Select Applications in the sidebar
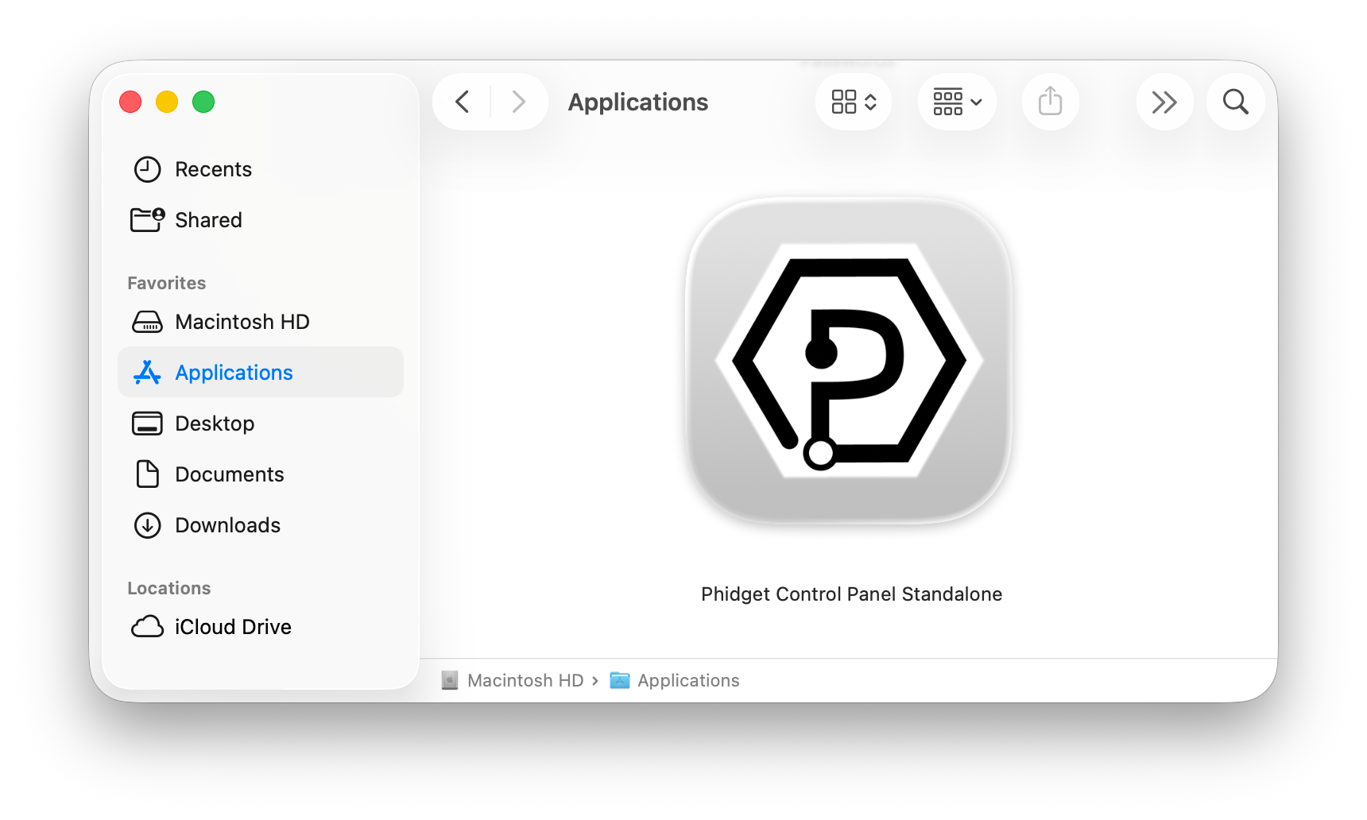Image resolution: width=1367 pixels, height=820 pixels. tap(234, 373)
